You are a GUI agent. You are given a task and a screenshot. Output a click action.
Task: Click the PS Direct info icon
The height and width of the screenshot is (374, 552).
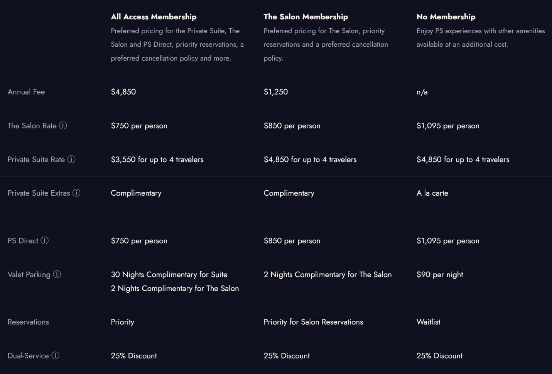coord(45,240)
